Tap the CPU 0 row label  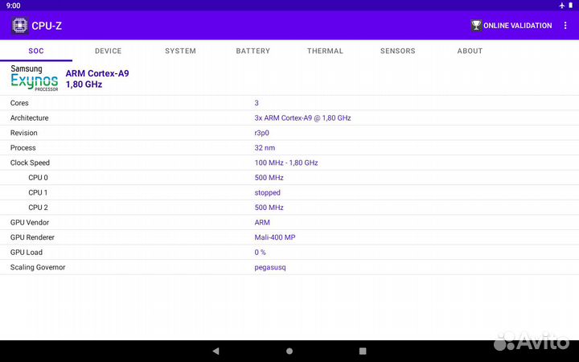click(38, 178)
